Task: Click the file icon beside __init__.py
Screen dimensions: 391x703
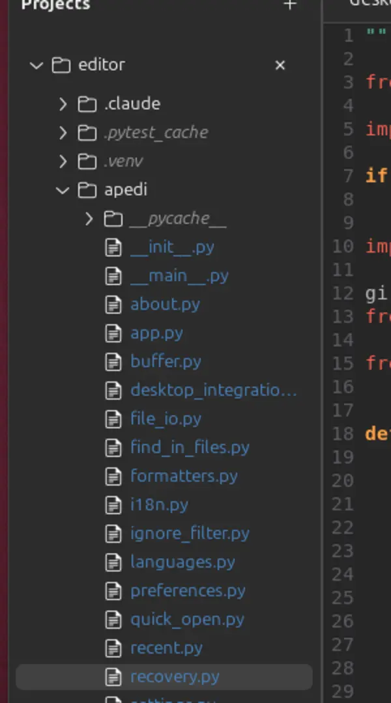Action: (113, 247)
